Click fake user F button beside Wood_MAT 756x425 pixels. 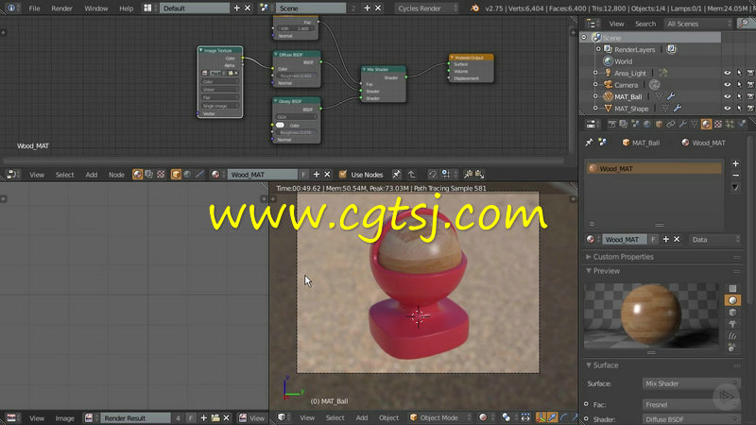[303, 175]
